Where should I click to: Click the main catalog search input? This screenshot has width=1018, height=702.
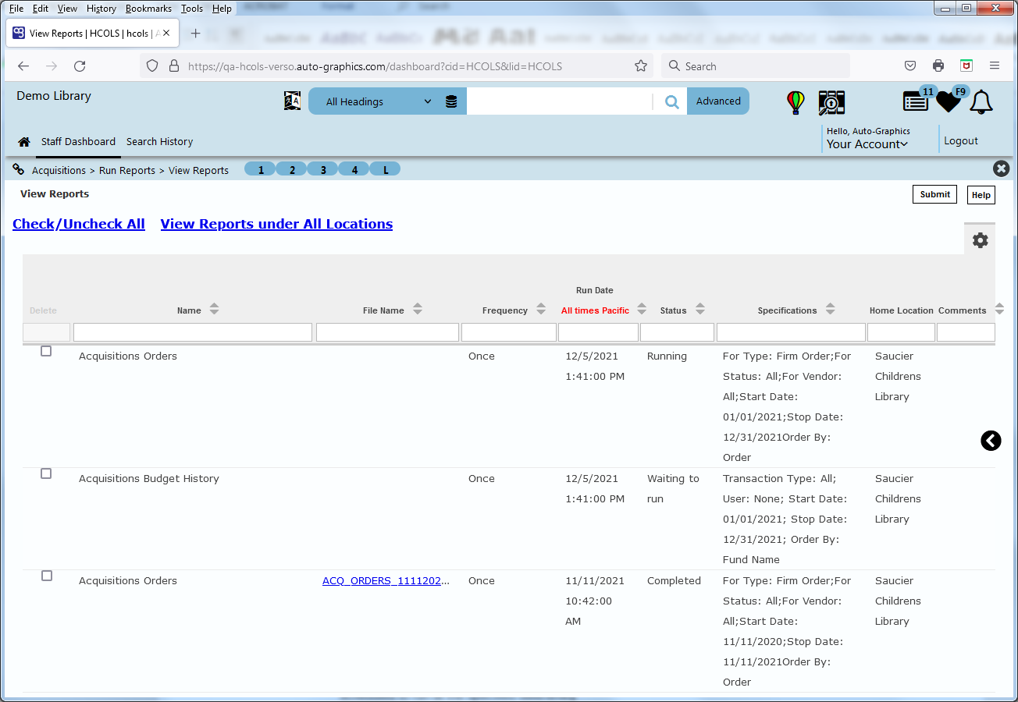click(x=560, y=101)
